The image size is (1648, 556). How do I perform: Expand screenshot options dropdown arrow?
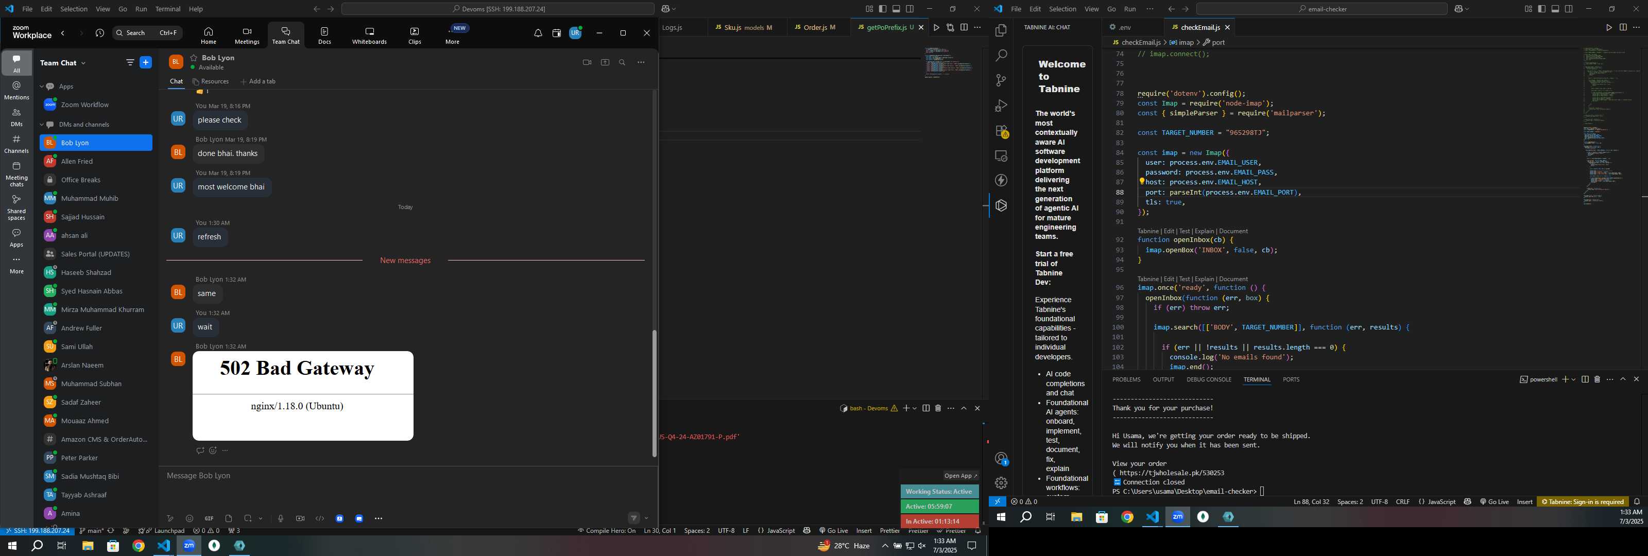[x=261, y=519]
